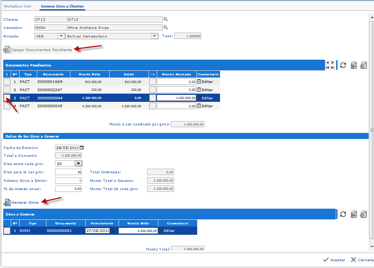Click the rightmost database icon in Documentos Pendientes
The width and height of the screenshot is (374, 268).
tap(363, 65)
